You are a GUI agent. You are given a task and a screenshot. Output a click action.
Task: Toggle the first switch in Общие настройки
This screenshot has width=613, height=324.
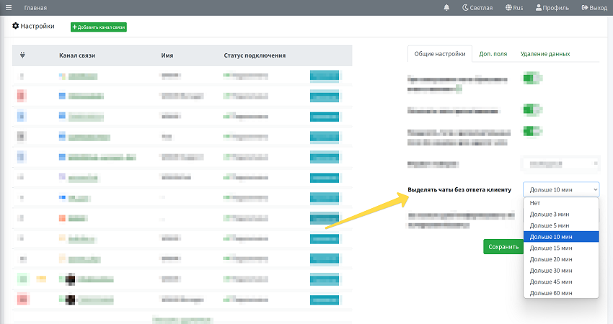click(x=532, y=78)
